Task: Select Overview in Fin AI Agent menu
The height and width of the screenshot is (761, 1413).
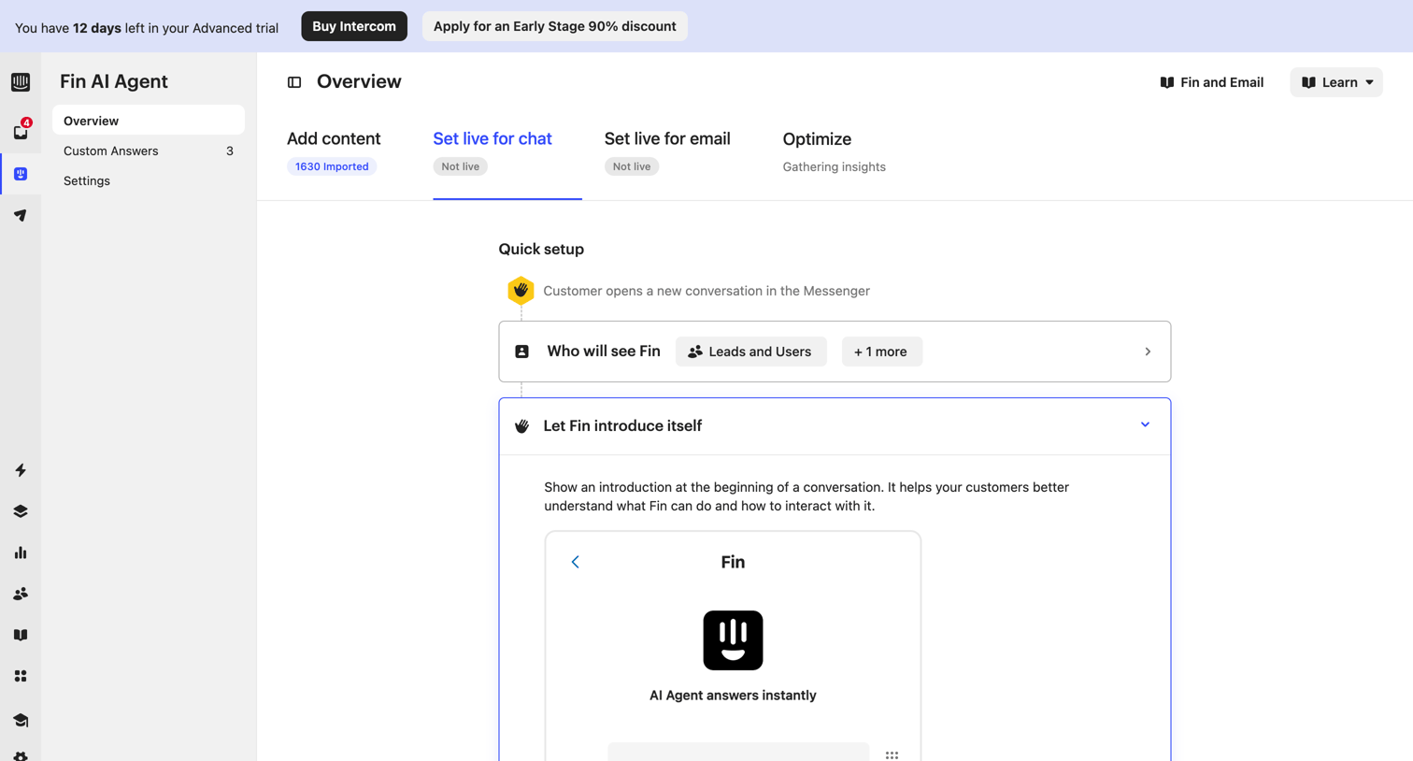Action: coord(149,121)
